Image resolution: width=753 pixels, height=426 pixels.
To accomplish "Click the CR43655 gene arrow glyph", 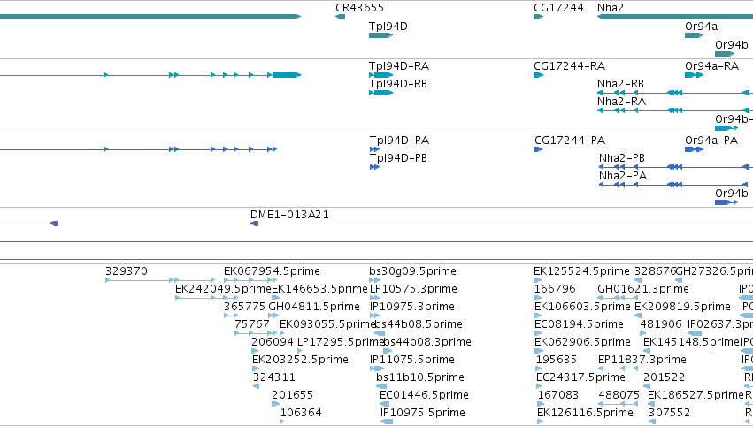I will tap(340, 17).
